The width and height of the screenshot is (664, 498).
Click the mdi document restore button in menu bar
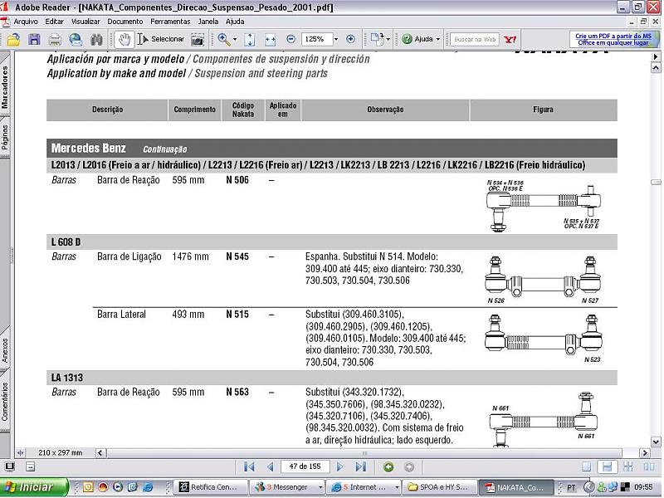[643, 22]
